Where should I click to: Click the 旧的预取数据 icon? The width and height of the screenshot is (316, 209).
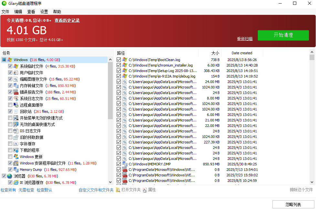(16, 137)
